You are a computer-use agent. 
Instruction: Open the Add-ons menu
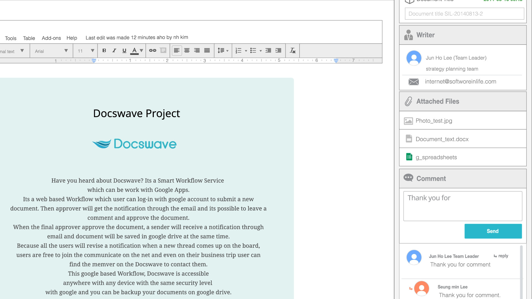[51, 38]
